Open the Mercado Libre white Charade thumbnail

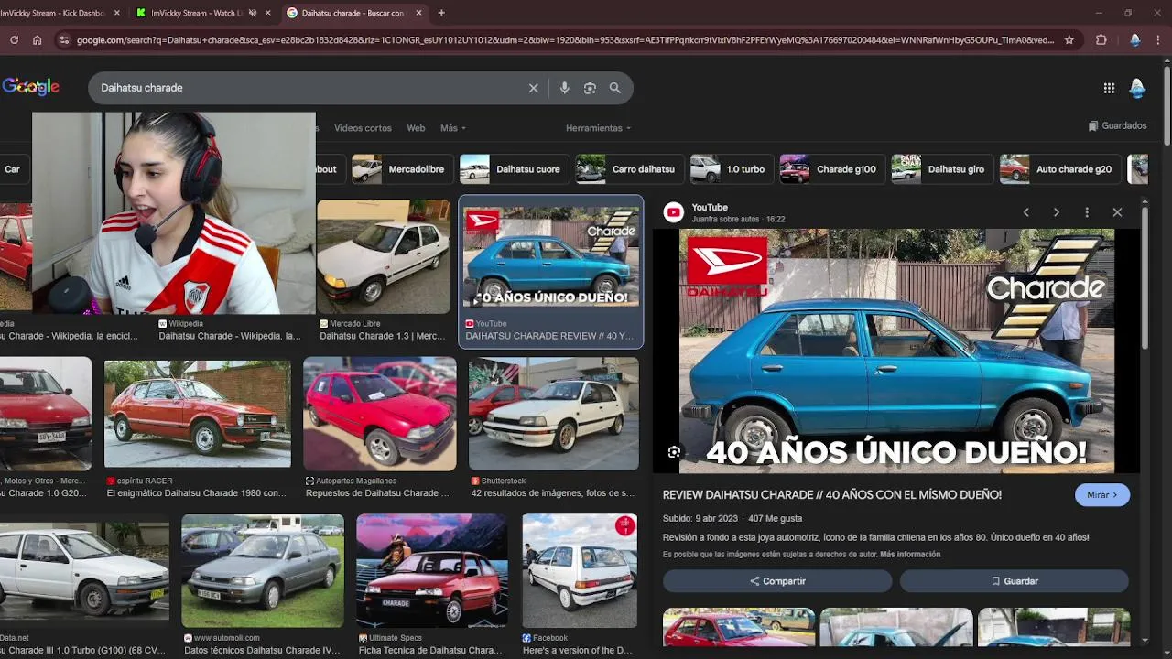click(x=384, y=257)
